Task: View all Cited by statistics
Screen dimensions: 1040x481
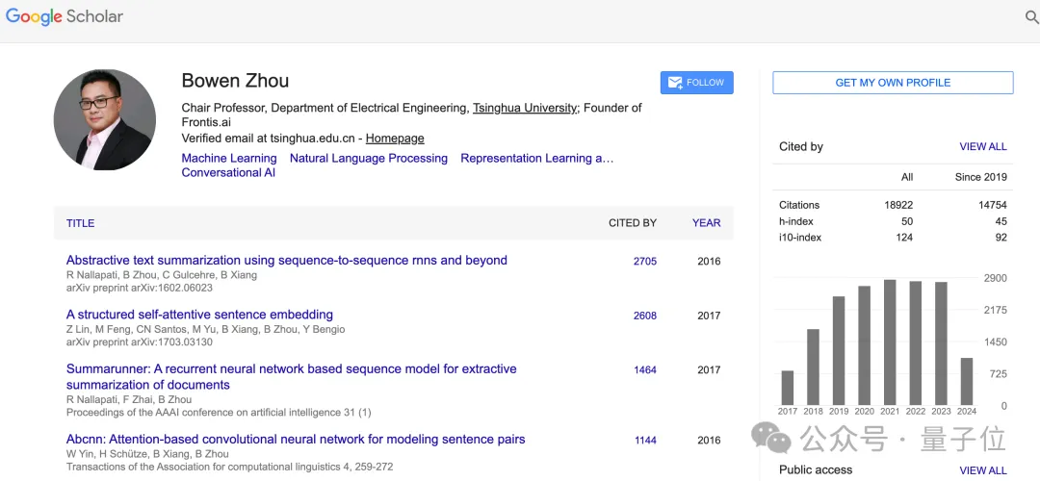Action: point(983,147)
